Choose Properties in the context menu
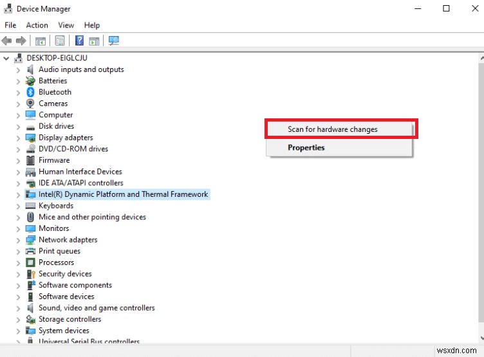The width and height of the screenshot is (484, 357). [339, 147]
